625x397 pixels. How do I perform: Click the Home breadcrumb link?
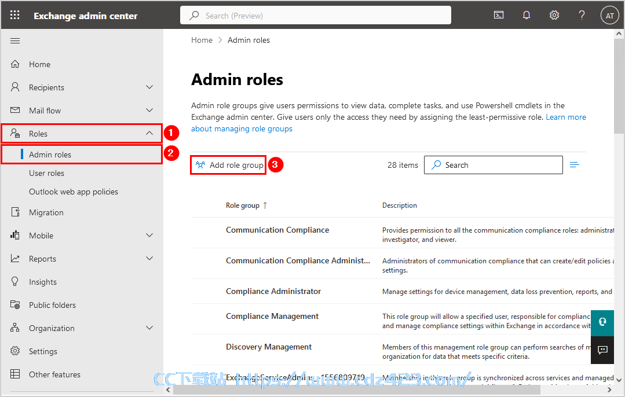pos(202,40)
